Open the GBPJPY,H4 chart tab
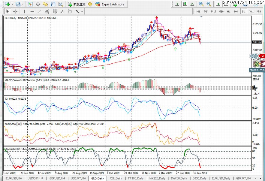This screenshot has height=181, width=265. [x=243, y=178]
